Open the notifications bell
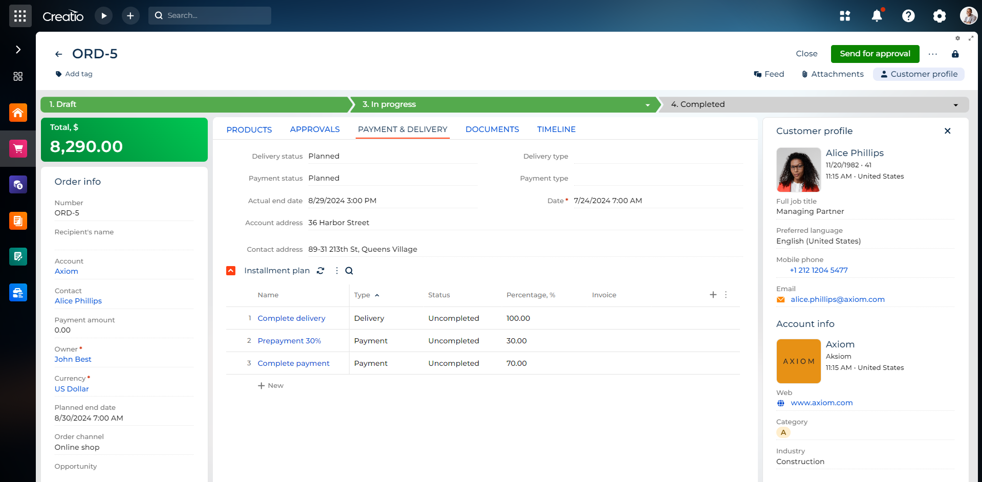 click(877, 15)
